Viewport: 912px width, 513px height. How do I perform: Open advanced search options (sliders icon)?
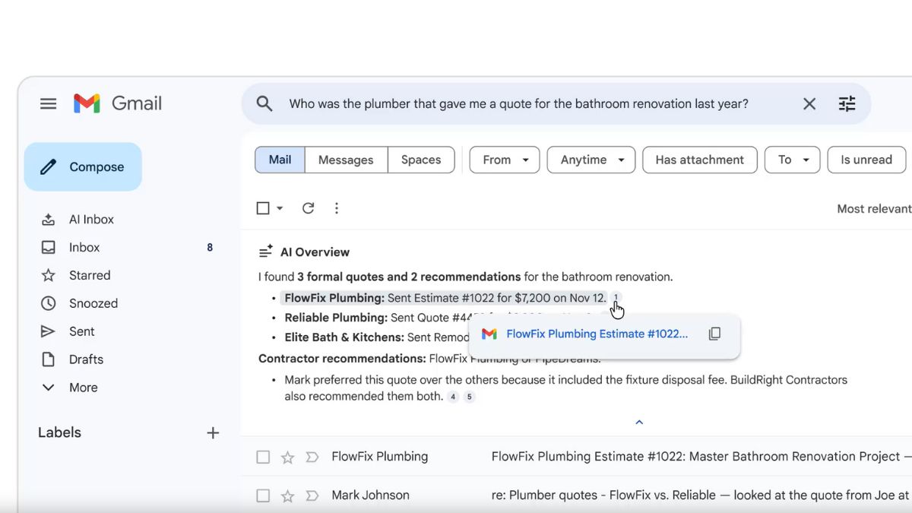(847, 103)
